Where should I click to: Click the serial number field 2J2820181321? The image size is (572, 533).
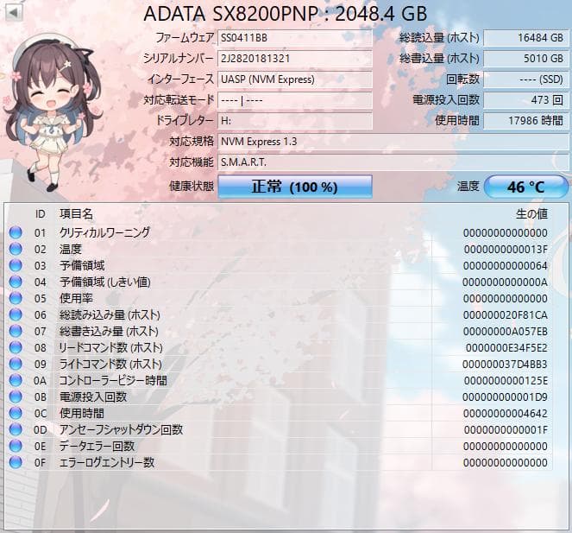coord(295,59)
